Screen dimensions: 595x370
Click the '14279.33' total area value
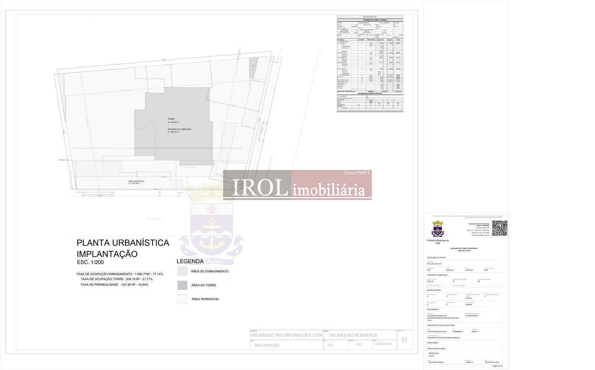point(469,298)
